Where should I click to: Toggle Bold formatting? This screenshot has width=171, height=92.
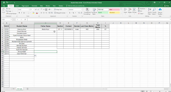tap(19, 13)
